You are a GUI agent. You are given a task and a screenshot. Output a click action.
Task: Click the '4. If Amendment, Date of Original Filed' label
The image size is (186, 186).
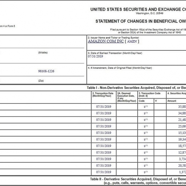click(120, 68)
